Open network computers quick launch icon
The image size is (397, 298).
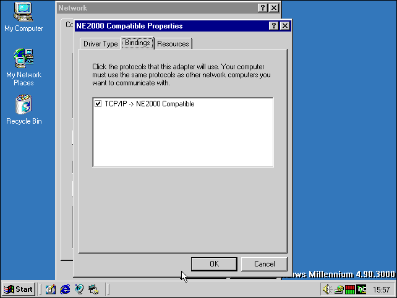click(93, 289)
